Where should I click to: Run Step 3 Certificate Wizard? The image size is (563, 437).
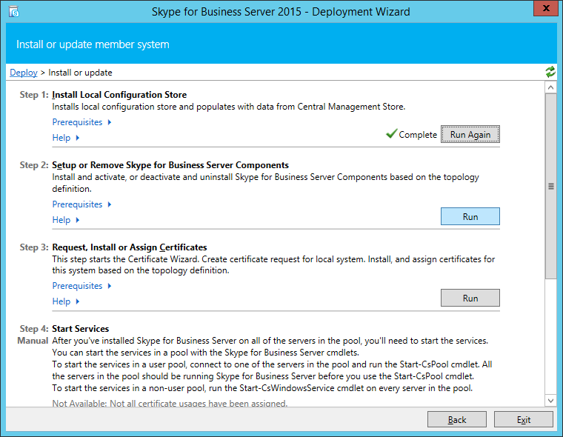tap(470, 298)
